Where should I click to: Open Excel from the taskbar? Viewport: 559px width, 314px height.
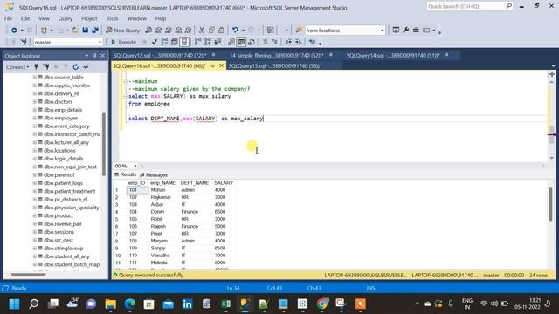225,304
